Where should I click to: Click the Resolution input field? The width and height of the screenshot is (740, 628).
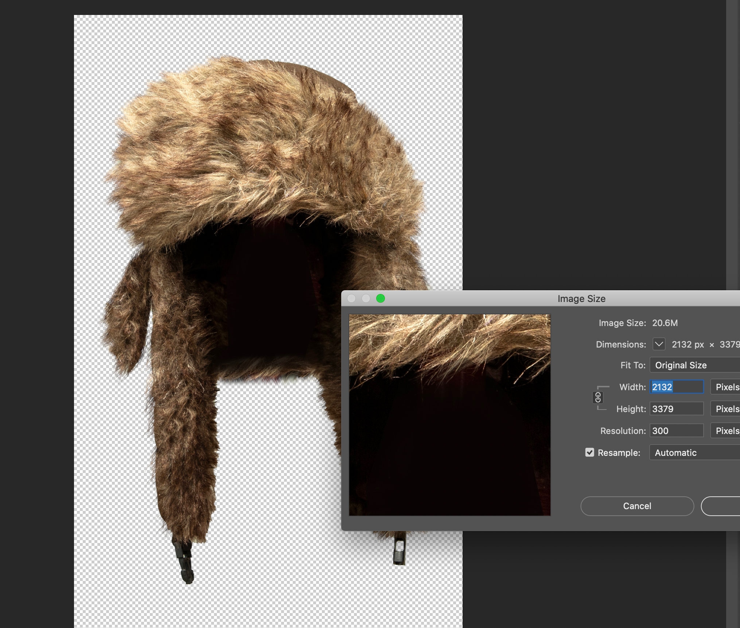[x=677, y=431]
